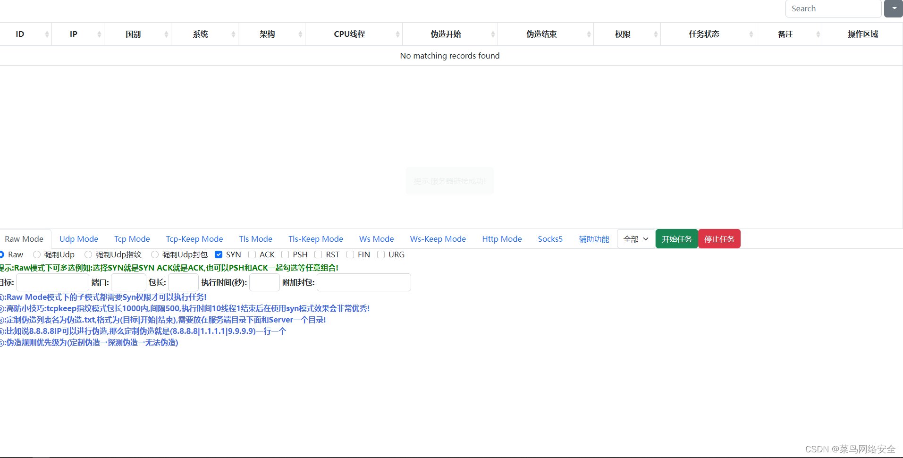Enable the ACK flag checkbox
The image size is (903, 458).
252,254
